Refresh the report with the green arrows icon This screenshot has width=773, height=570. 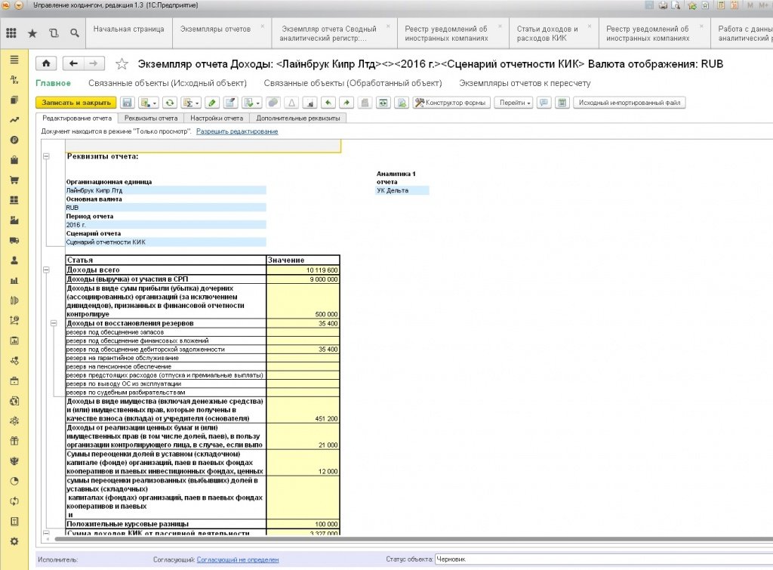[170, 103]
